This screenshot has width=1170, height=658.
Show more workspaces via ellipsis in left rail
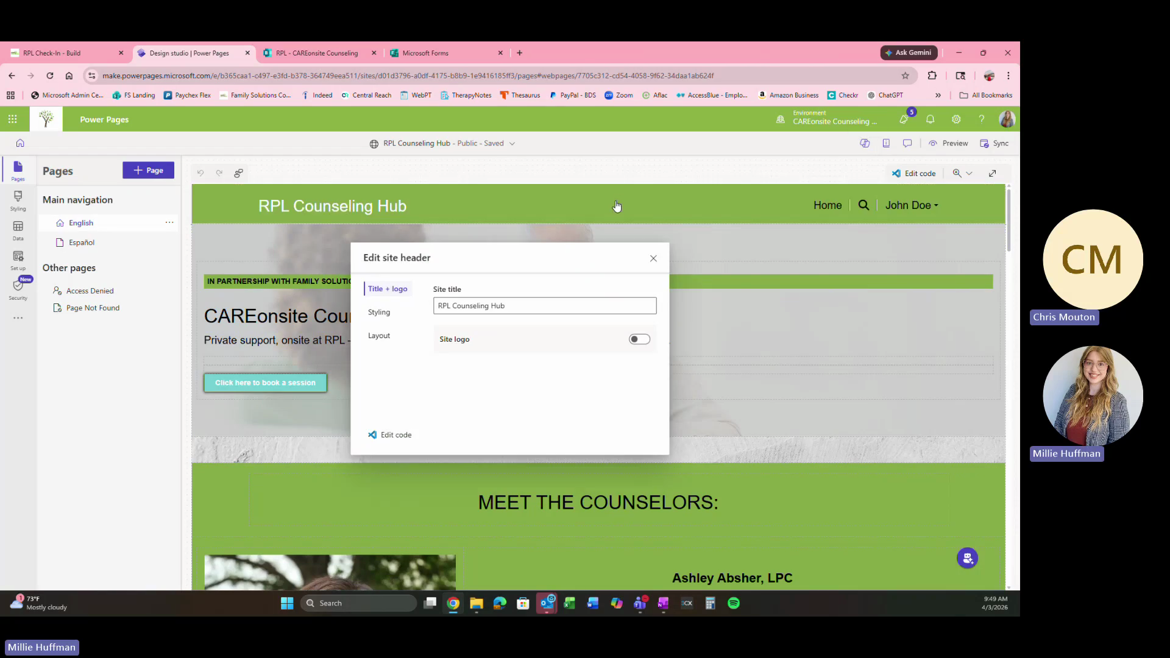click(18, 317)
